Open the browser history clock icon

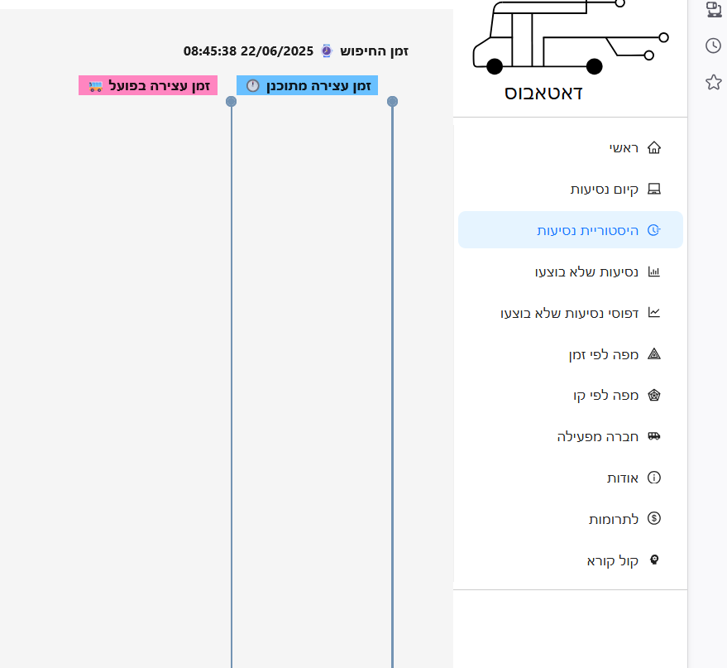[713, 46]
